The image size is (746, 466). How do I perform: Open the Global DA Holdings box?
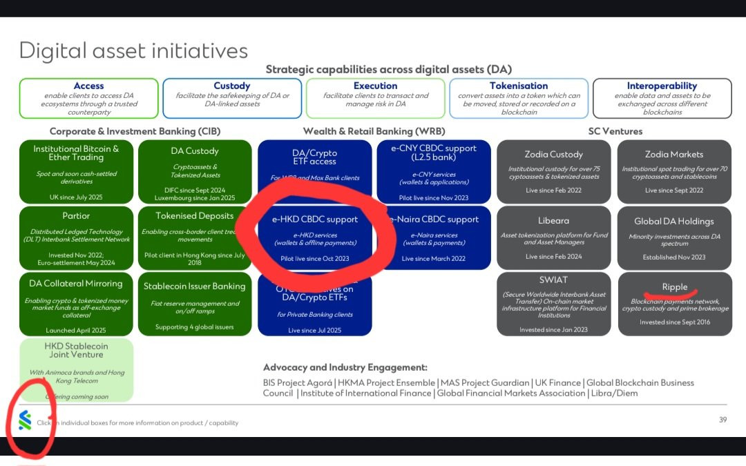click(x=675, y=237)
